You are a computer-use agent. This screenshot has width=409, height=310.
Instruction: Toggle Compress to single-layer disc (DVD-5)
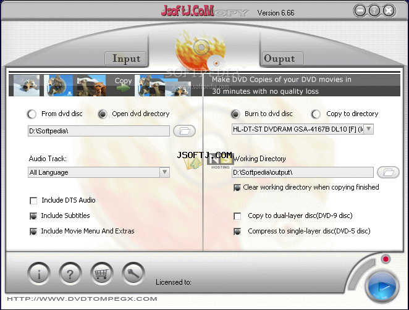click(237, 231)
